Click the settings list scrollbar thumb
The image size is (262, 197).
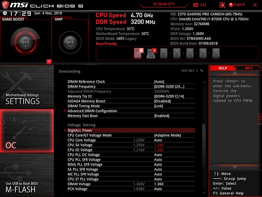click(204, 146)
